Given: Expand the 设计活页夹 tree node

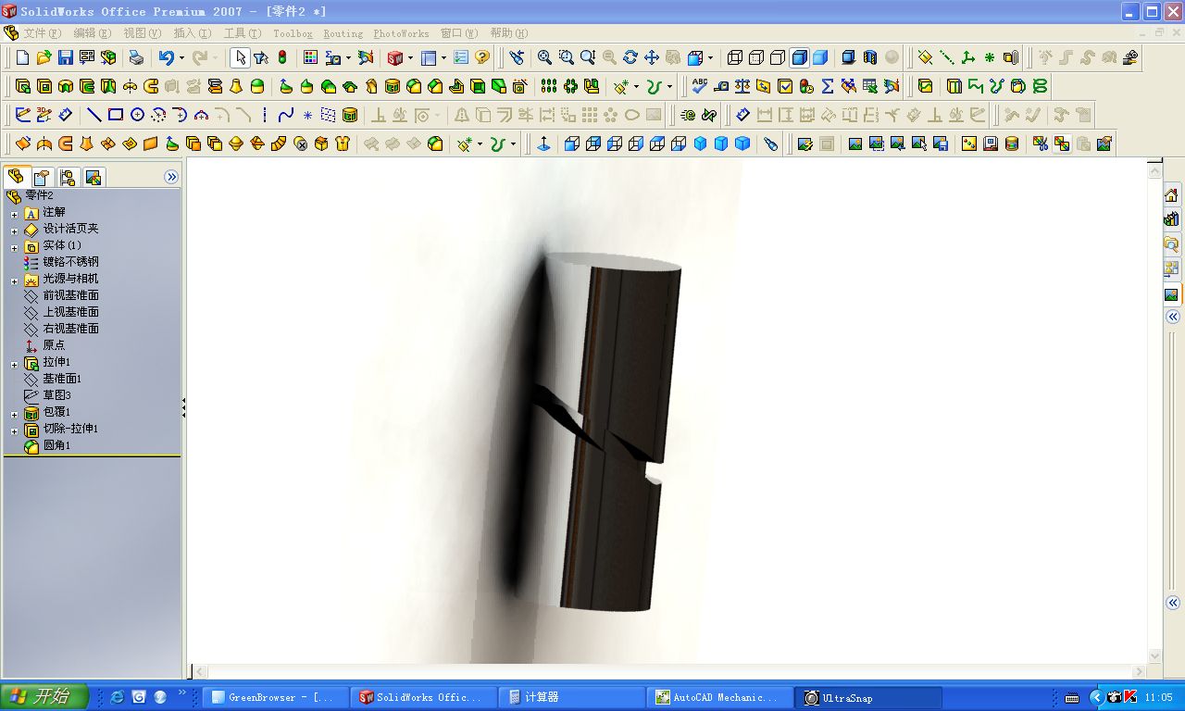Looking at the screenshot, I should click(14, 231).
